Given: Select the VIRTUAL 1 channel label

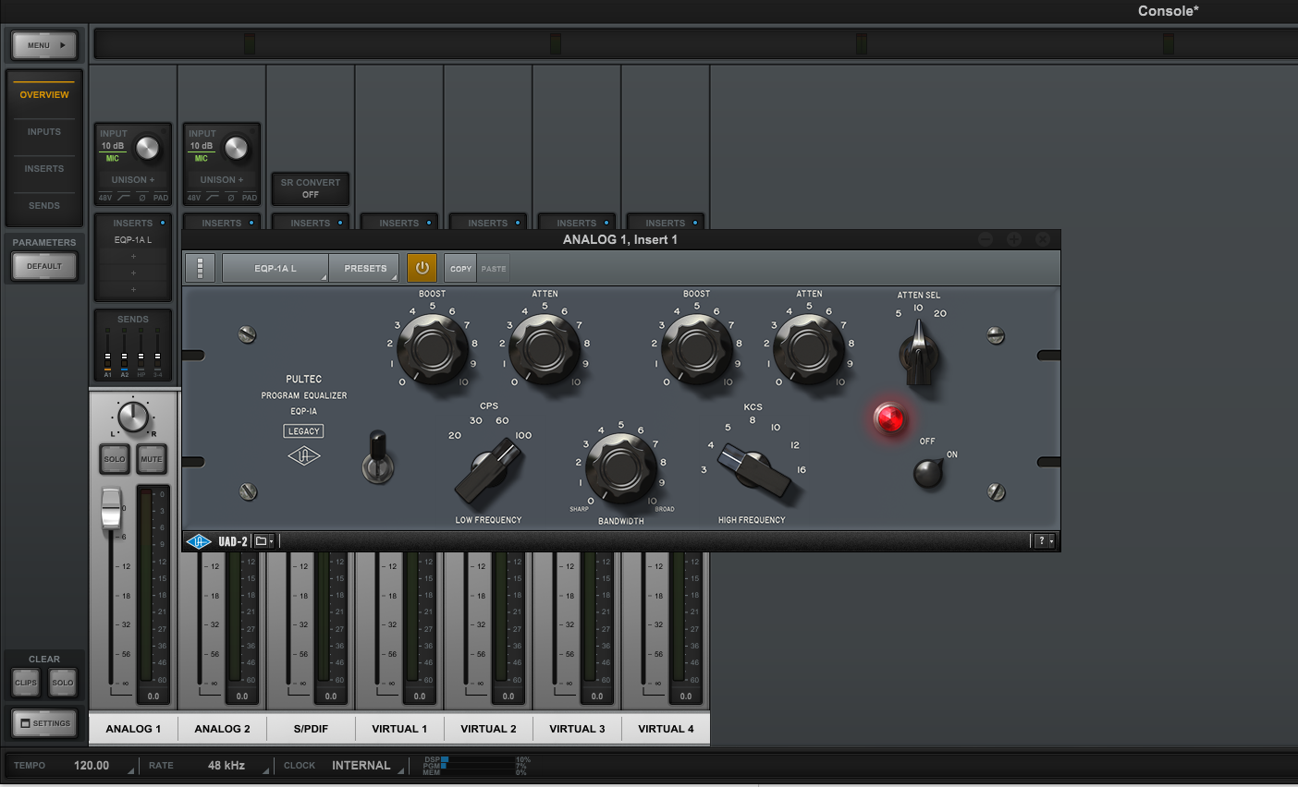Looking at the screenshot, I should click(399, 729).
